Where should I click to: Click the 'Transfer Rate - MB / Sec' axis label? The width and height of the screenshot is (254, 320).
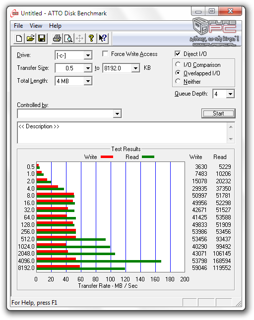(x=108, y=286)
